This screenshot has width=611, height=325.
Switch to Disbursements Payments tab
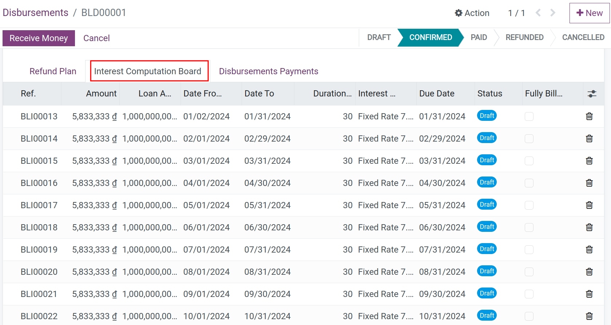[x=269, y=71]
